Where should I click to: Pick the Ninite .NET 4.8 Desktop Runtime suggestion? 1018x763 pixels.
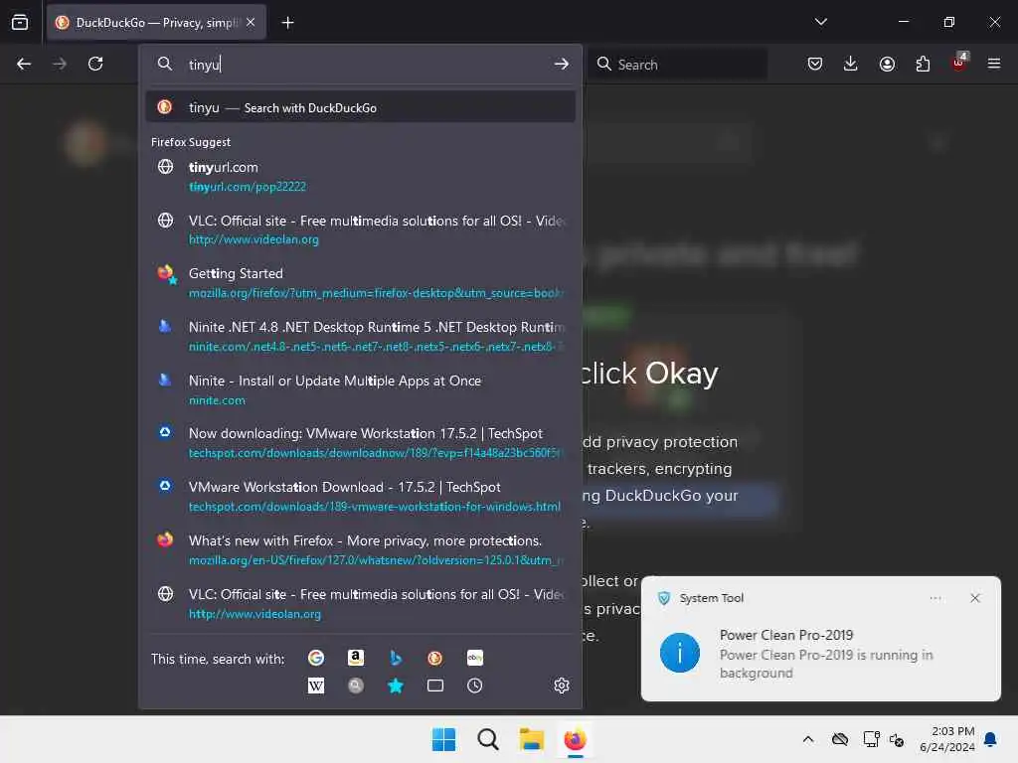(361, 336)
